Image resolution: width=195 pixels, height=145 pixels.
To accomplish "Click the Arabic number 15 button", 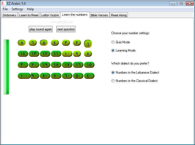I will (x=89, y=65).
